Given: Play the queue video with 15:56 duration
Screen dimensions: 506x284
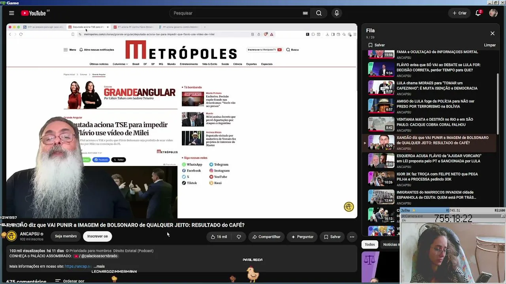Looking at the screenshot, I should pyautogui.click(x=381, y=54).
